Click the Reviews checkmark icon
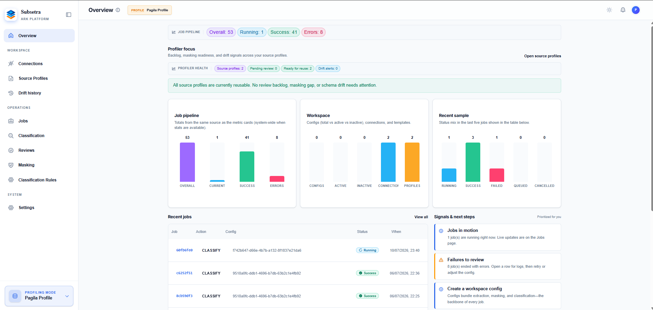Viewport: 653px width, 310px height. pyautogui.click(x=11, y=150)
